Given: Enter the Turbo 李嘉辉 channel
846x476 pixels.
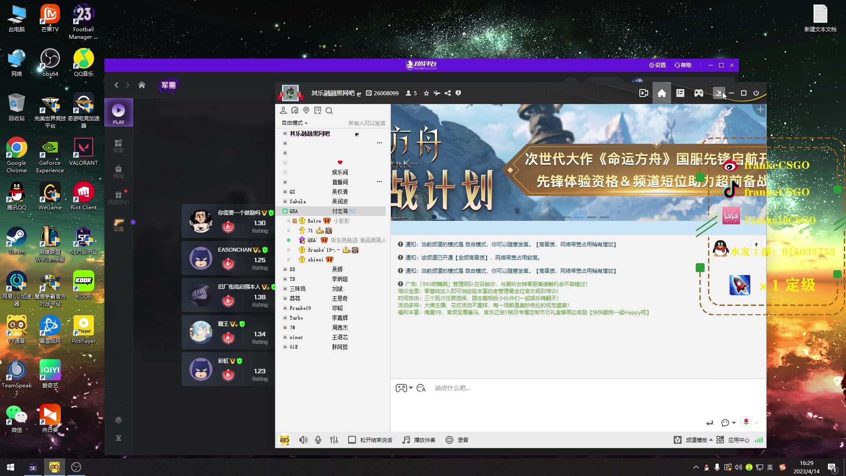Looking at the screenshot, I should coord(330,318).
